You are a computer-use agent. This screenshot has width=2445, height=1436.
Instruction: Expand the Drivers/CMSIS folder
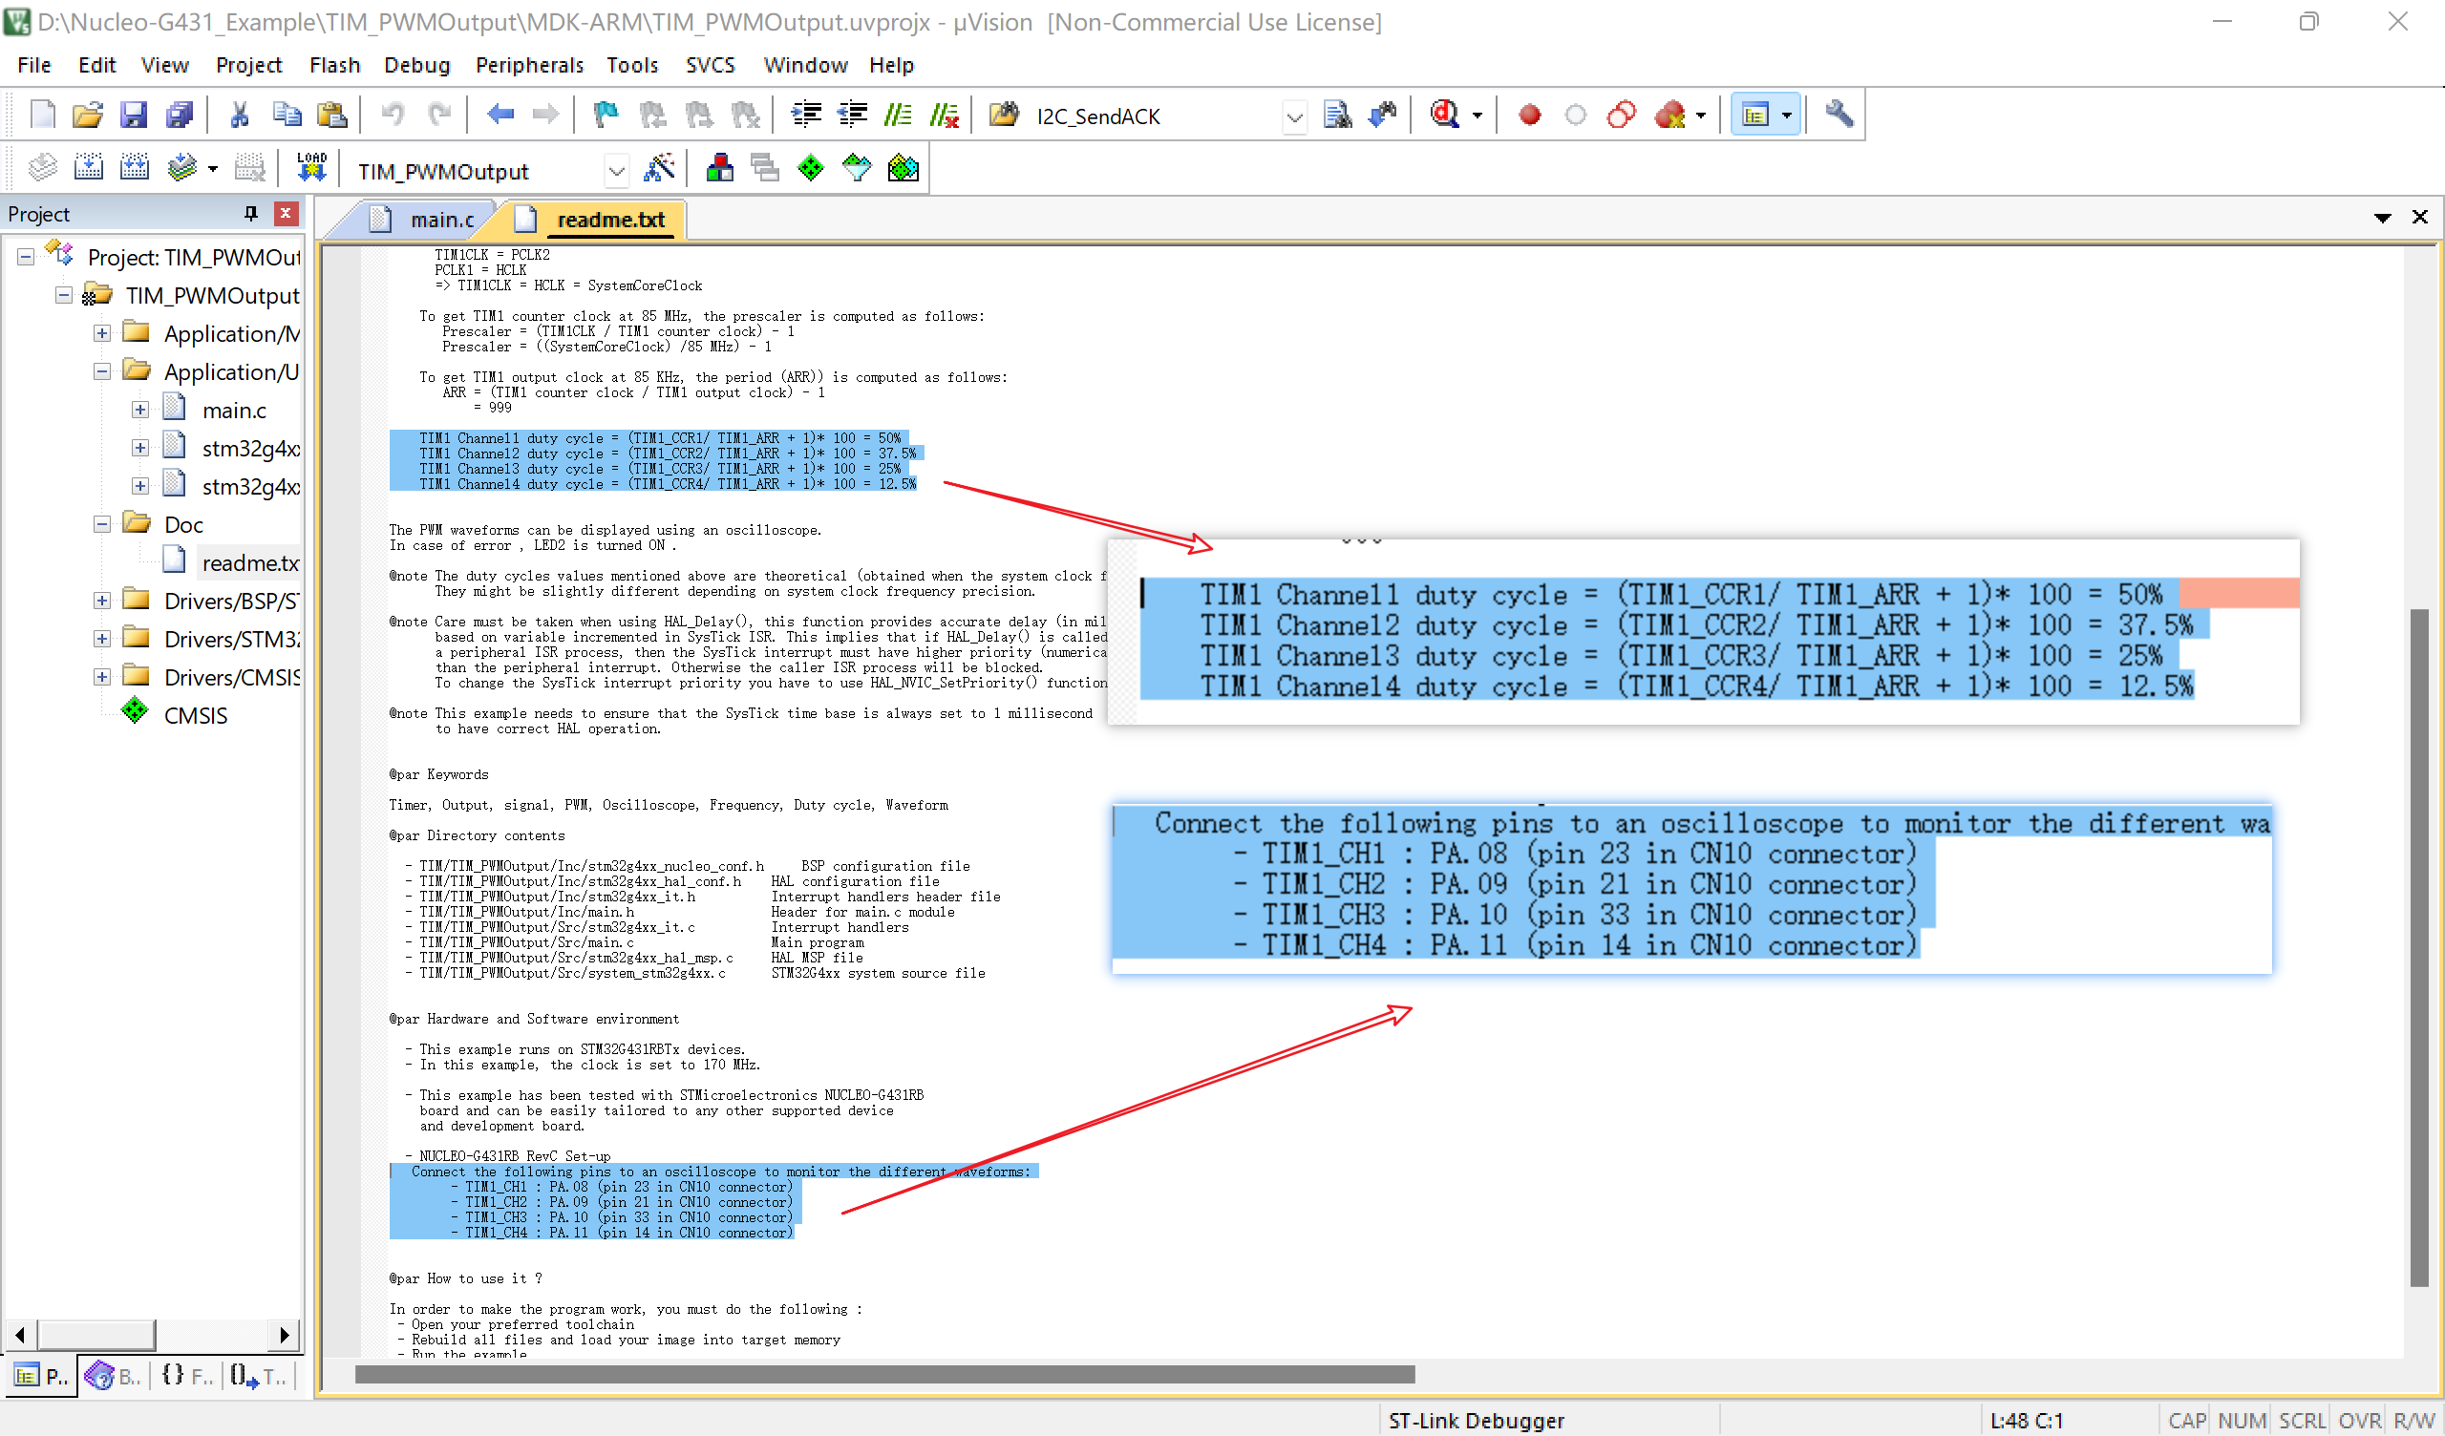point(102,677)
